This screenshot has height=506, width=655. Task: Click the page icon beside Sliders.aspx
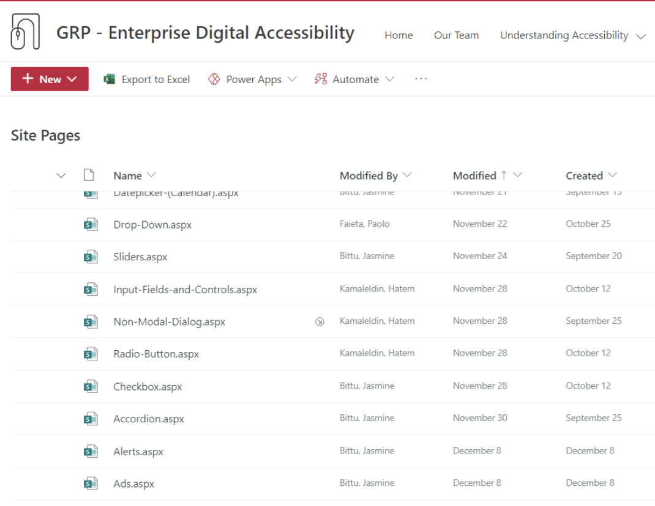tap(91, 257)
